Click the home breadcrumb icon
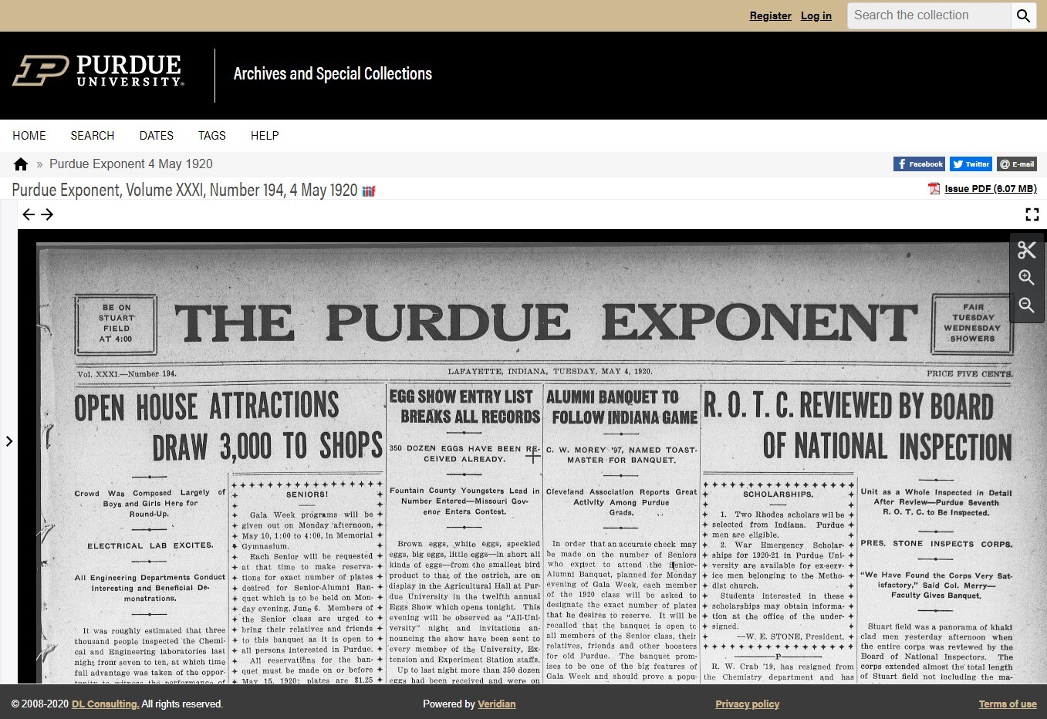 pos(20,164)
